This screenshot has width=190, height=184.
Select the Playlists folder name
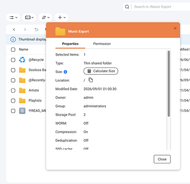(35, 101)
